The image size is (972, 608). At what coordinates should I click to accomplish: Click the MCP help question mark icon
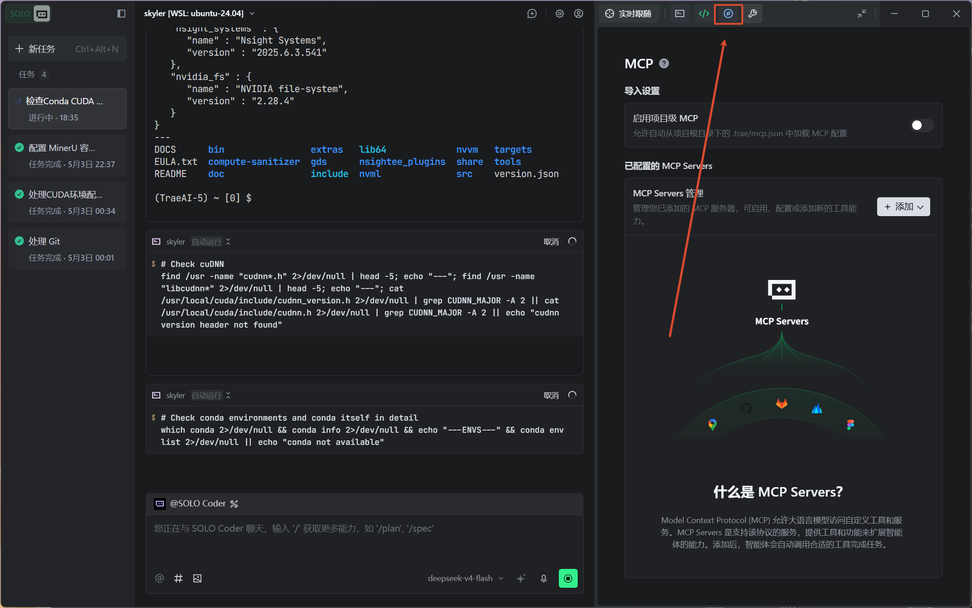tap(664, 63)
